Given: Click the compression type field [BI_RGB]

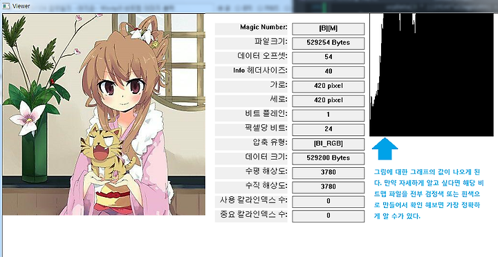Looking at the screenshot, I should (328, 144).
